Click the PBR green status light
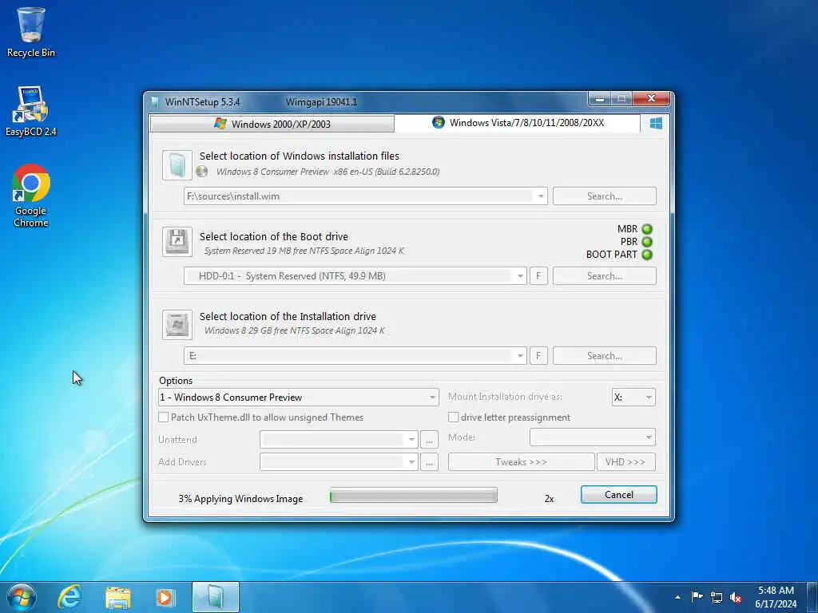The image size is (818, 613). coord(647,242)
